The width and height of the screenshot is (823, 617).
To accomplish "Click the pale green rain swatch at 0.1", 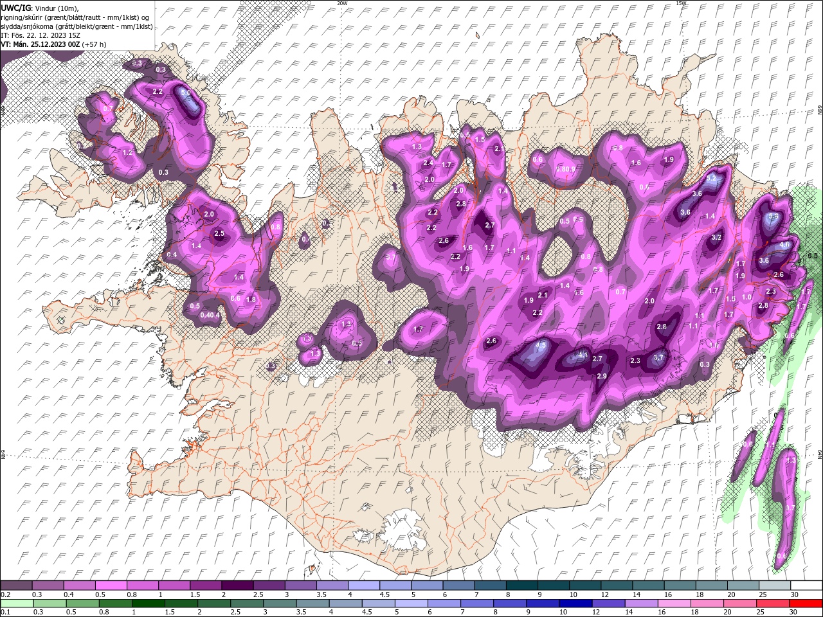I will (x=17, y=603).
